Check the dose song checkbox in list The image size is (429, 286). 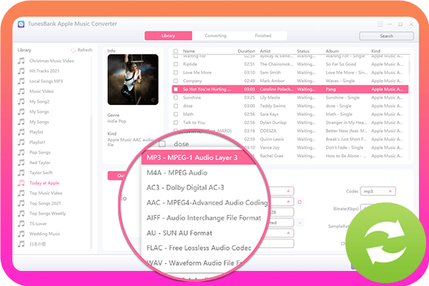click(x=176, y=106)
